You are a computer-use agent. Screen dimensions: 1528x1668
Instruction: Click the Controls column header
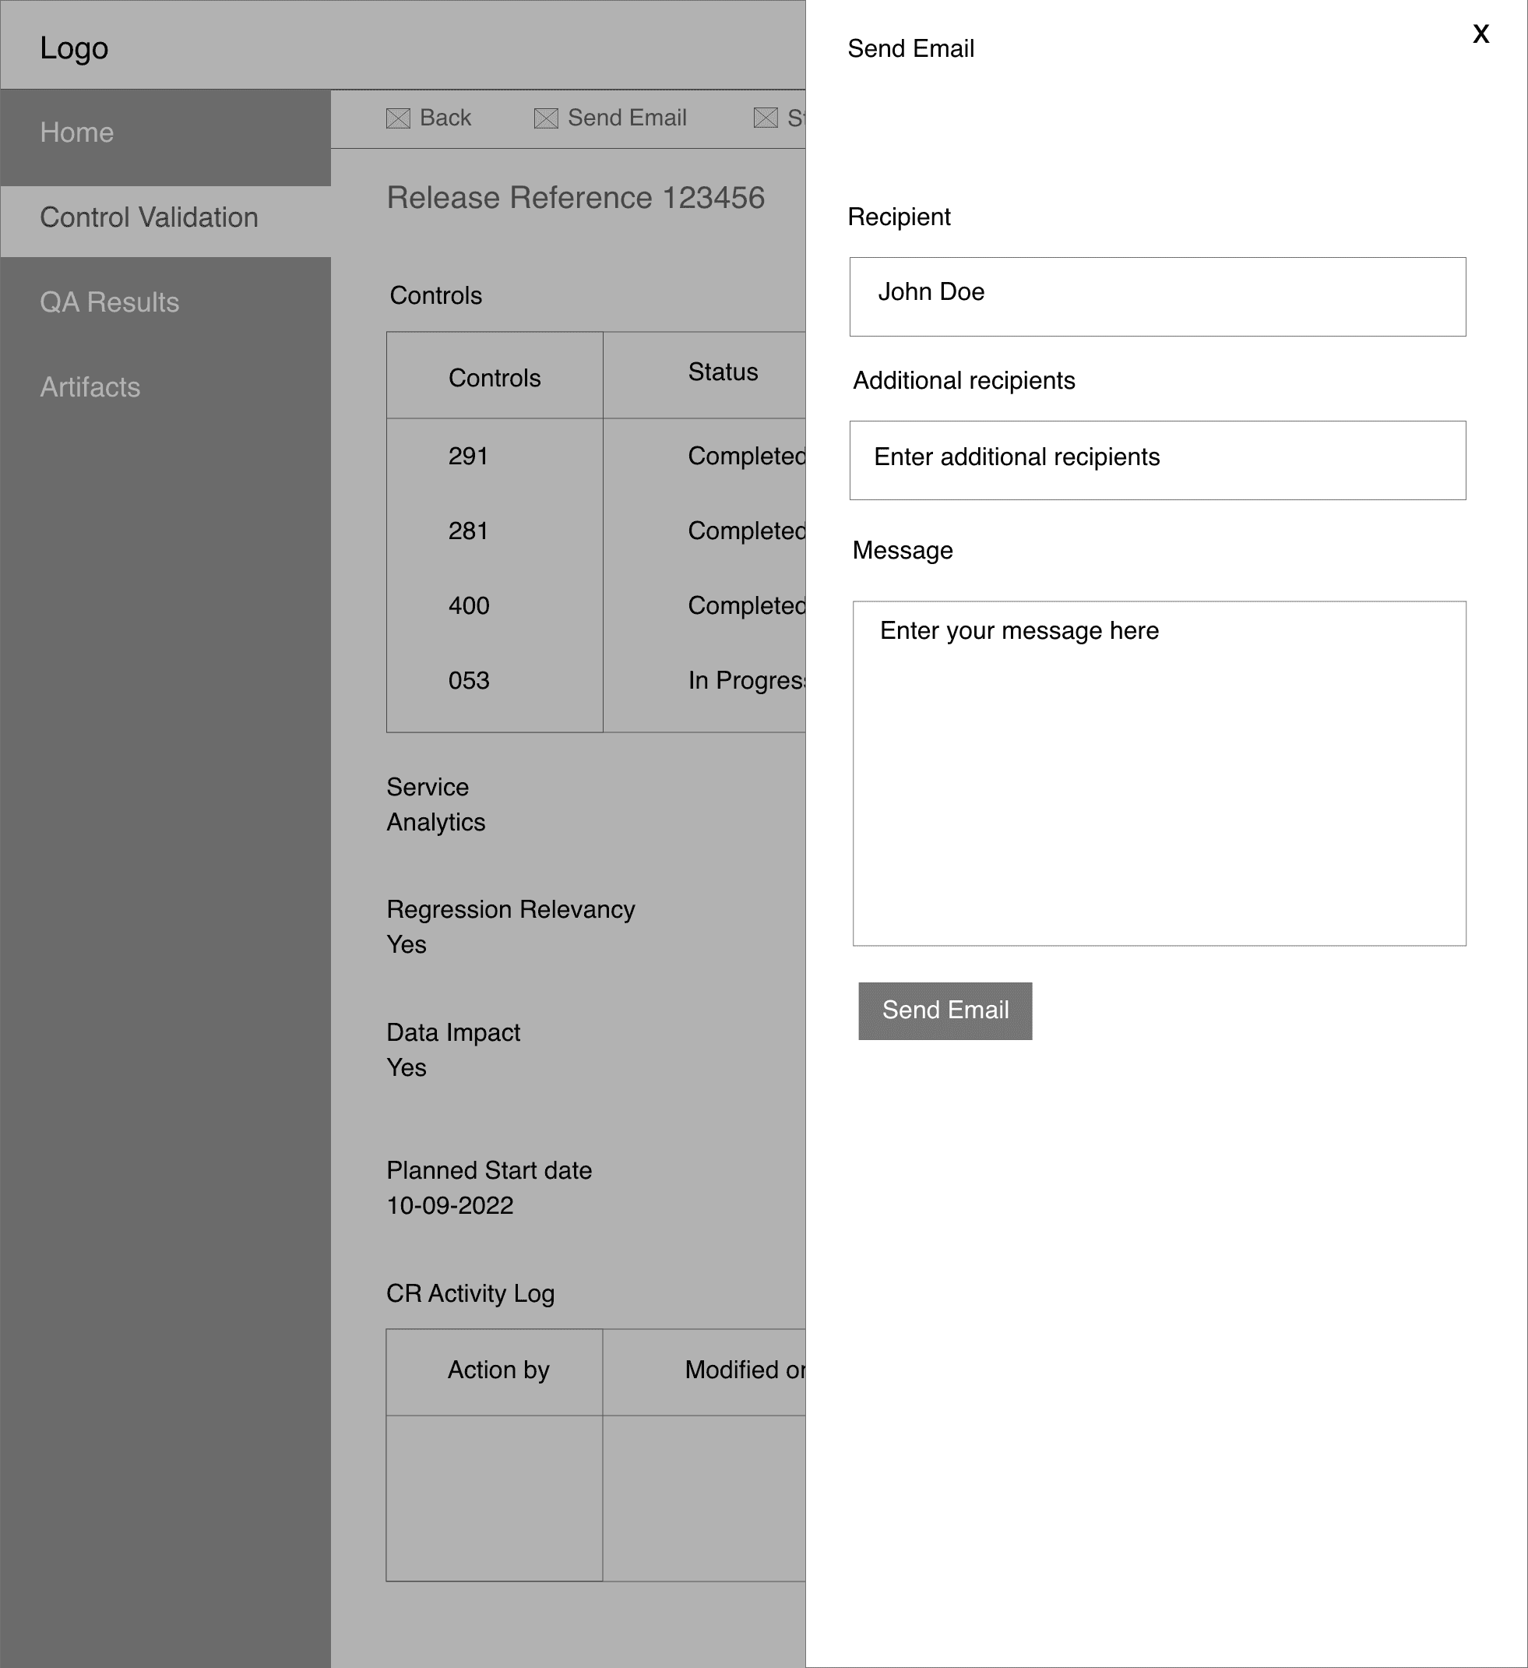pyautogui.click(x=494, y=378)
